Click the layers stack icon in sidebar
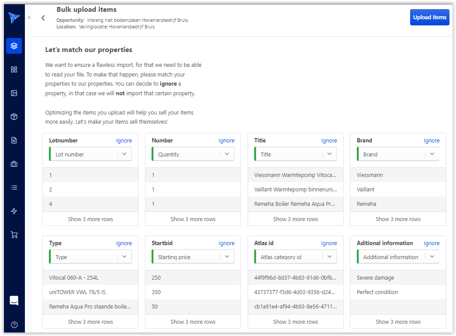The image size is (456, 336). pyautogui.click(x=14, y=46)
